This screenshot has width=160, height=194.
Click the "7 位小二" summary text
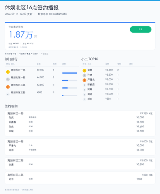coord(45,54)
